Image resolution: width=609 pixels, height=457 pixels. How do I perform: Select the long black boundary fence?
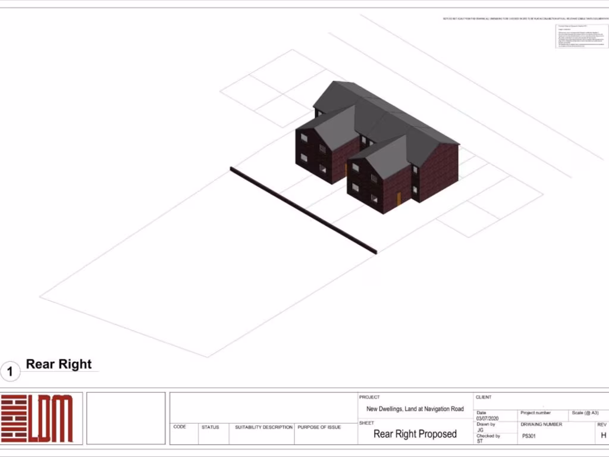click(303, 210)
